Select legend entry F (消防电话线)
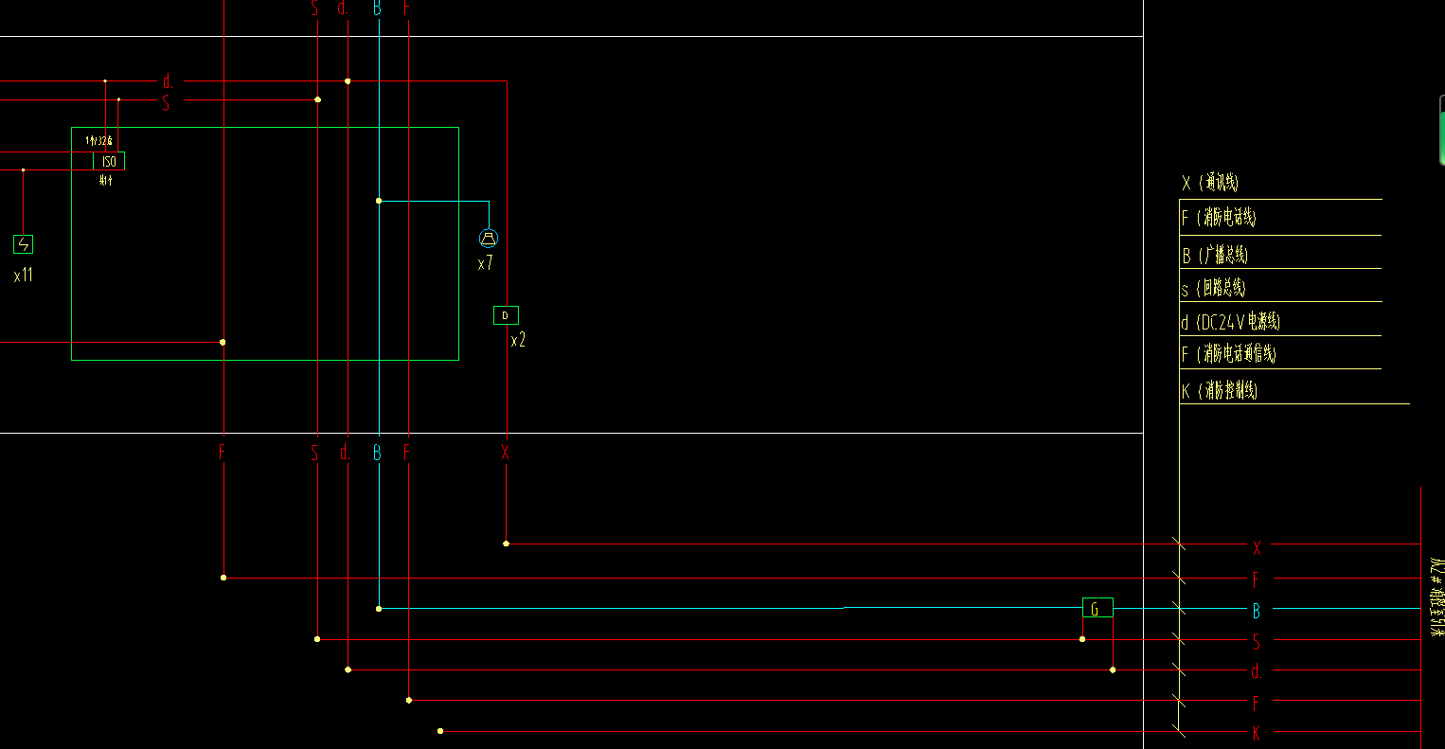This screenshot has height=749, width=1445. (1219, 218)
